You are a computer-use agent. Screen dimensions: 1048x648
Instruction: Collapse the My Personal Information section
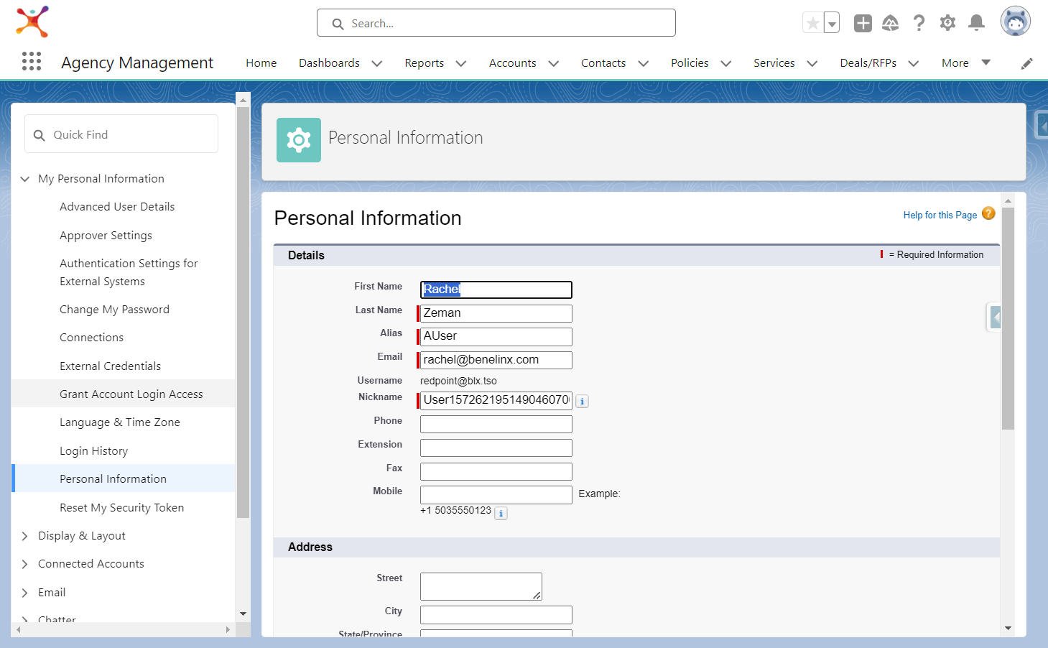click(25, 179)
